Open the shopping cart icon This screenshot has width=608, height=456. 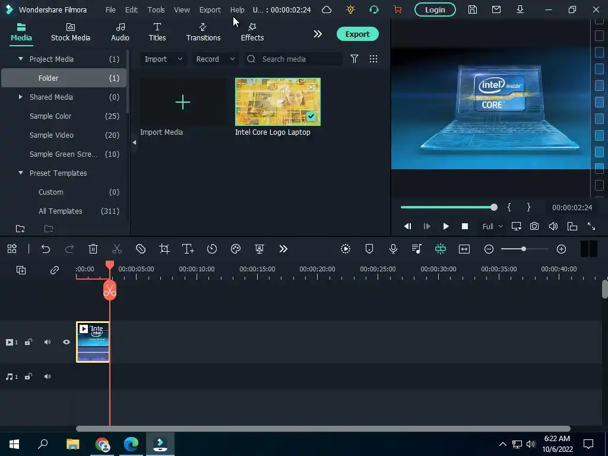coord(397,9)
